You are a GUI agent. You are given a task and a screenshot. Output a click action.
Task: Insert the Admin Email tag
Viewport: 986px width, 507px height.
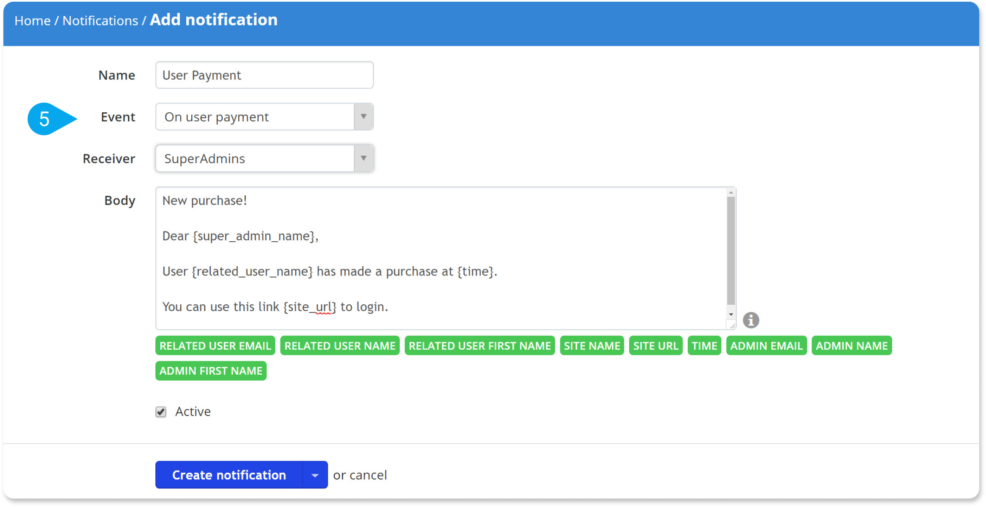coord(766,346)
